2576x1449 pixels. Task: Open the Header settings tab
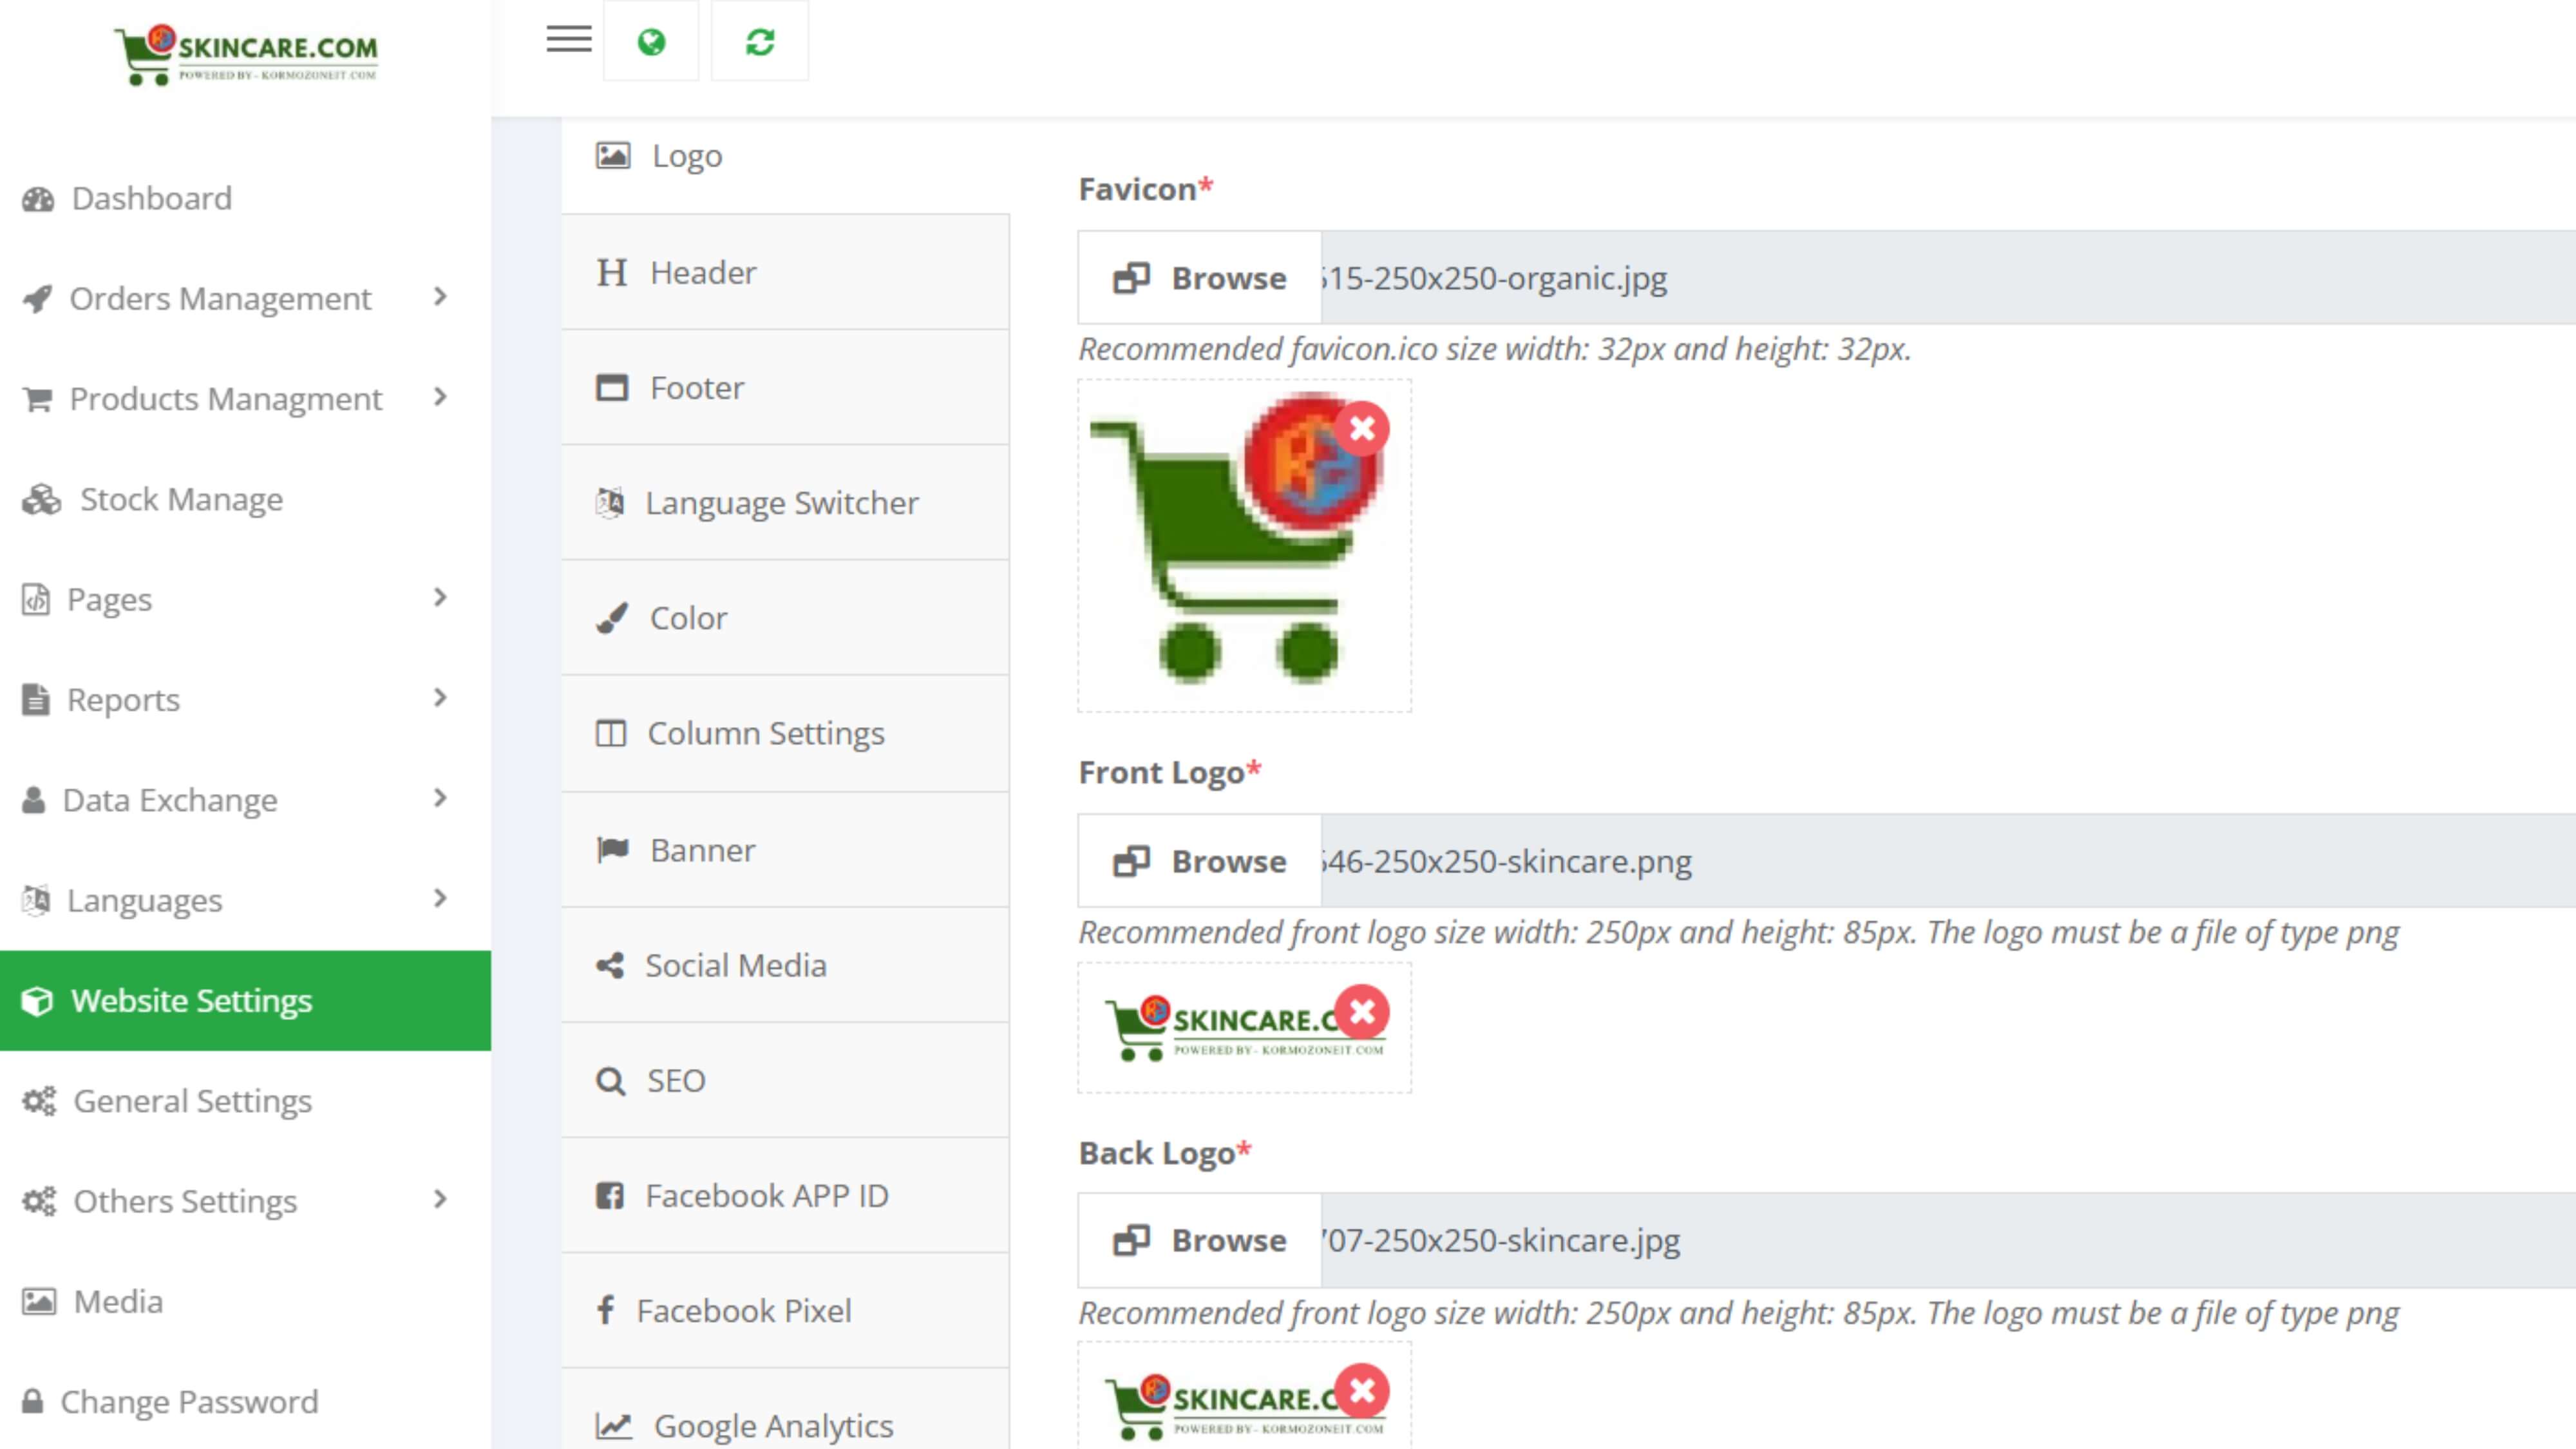(702, 272)
